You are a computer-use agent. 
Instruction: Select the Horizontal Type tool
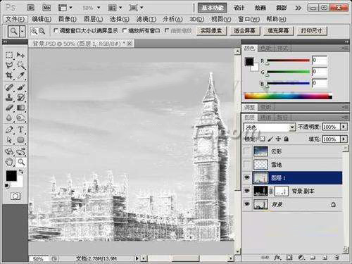pyautogui.click(x=20, y=130)
